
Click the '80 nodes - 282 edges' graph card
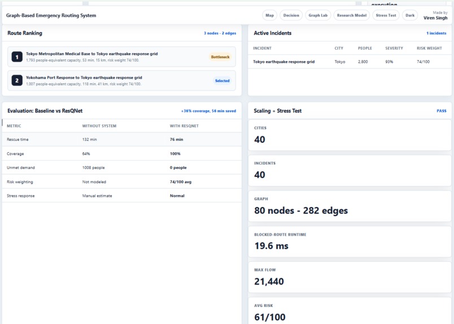(350, 206)
